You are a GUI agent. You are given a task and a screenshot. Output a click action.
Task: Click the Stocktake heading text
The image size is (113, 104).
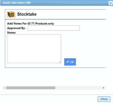point(27,14)
